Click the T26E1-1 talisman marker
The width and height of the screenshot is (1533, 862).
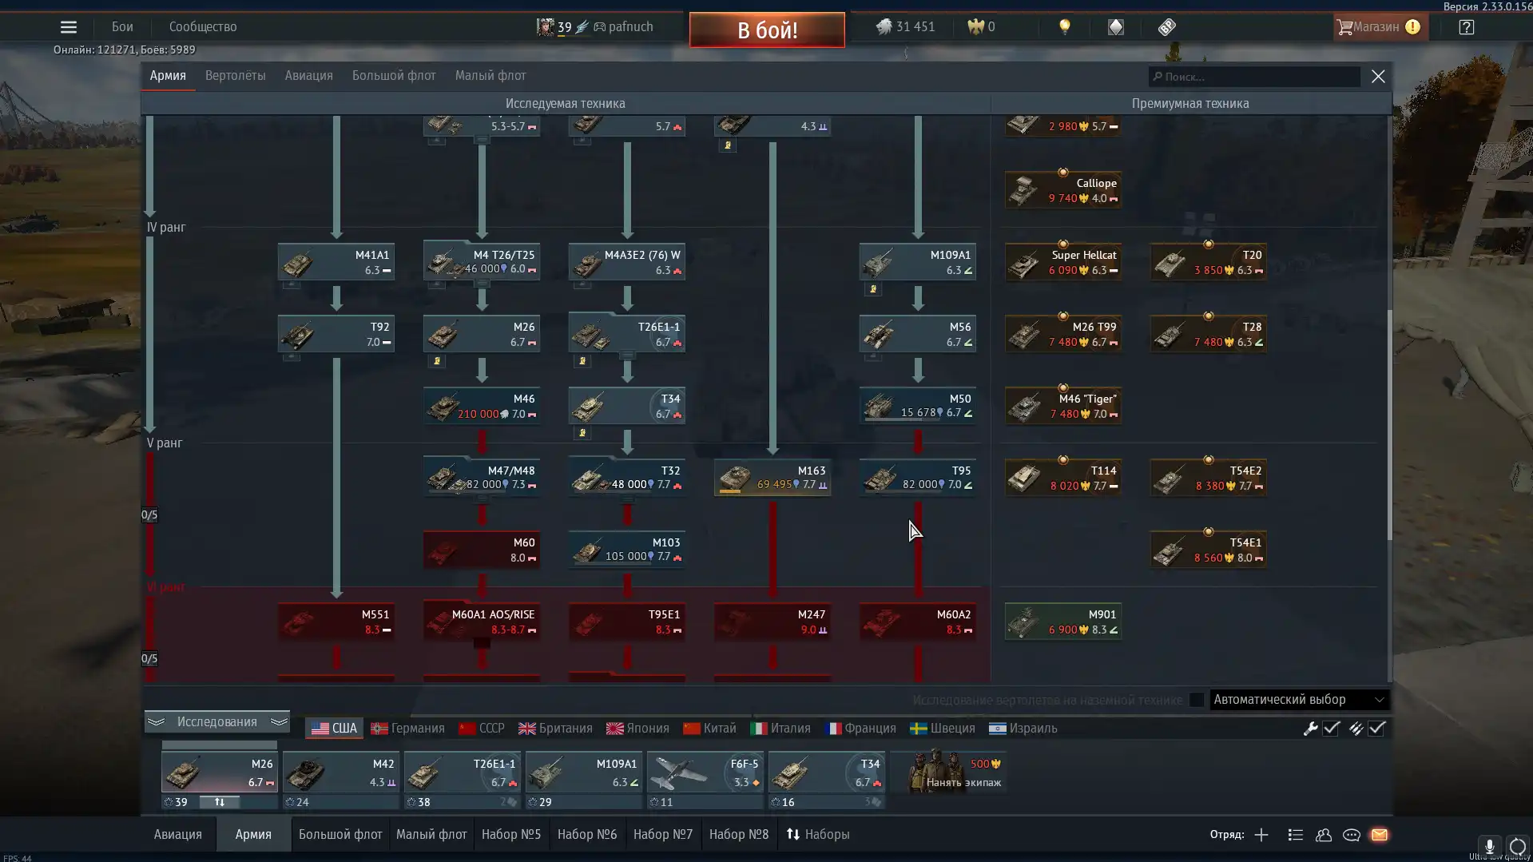[x=582, y=361]
